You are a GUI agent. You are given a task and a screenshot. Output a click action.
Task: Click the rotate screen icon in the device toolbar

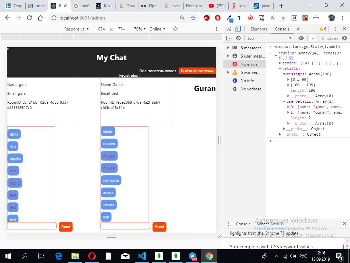click(x=175, y=29)
